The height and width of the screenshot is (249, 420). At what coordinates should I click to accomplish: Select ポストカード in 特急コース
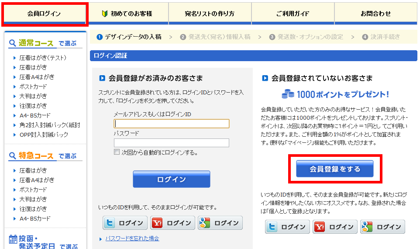[33, 190]
